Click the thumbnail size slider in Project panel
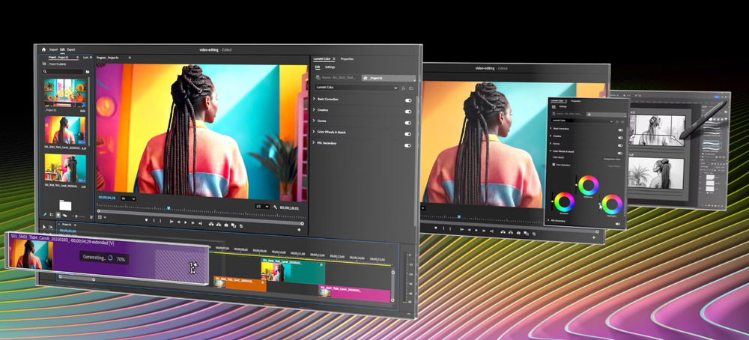Viewport: 749px width, 340px height. pos(77,216)
